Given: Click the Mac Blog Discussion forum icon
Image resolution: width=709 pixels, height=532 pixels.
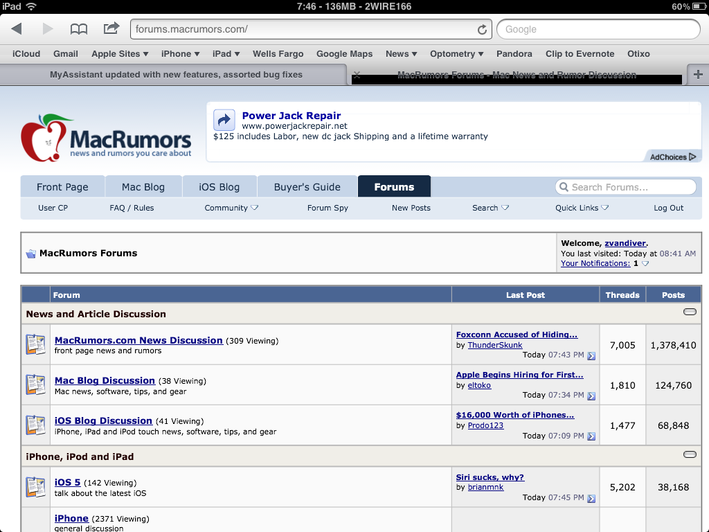Looking at the screenshot, I should point(35,384).
